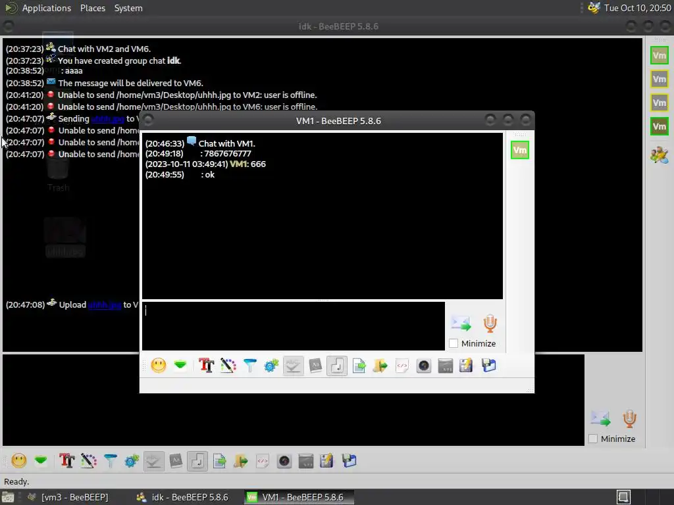Screen dimensions: 674x505
Task: Enable Minimize checkbox in VM1 window
Action: (454, 343)
